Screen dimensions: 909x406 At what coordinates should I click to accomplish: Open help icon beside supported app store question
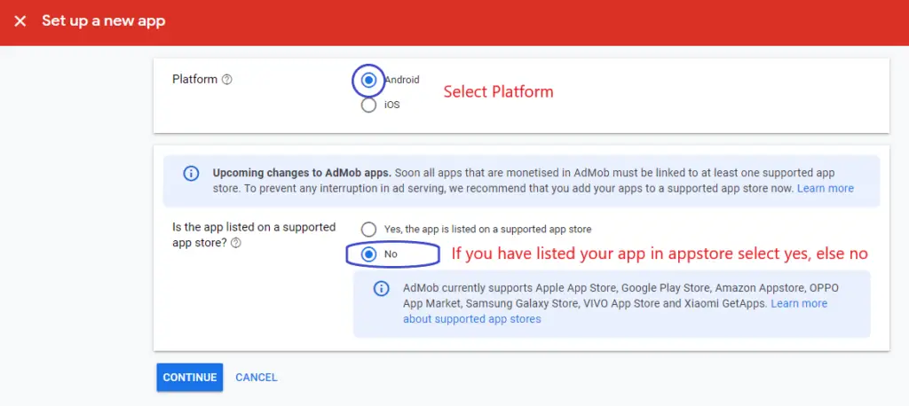point(235,243)
